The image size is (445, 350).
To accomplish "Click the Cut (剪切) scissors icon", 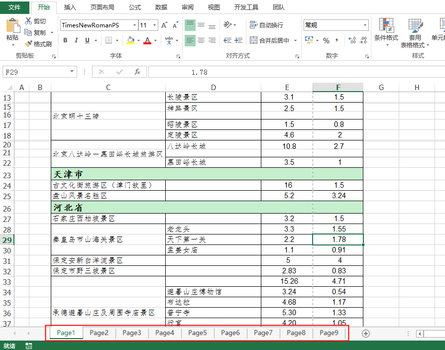I will tap(29, 21).
